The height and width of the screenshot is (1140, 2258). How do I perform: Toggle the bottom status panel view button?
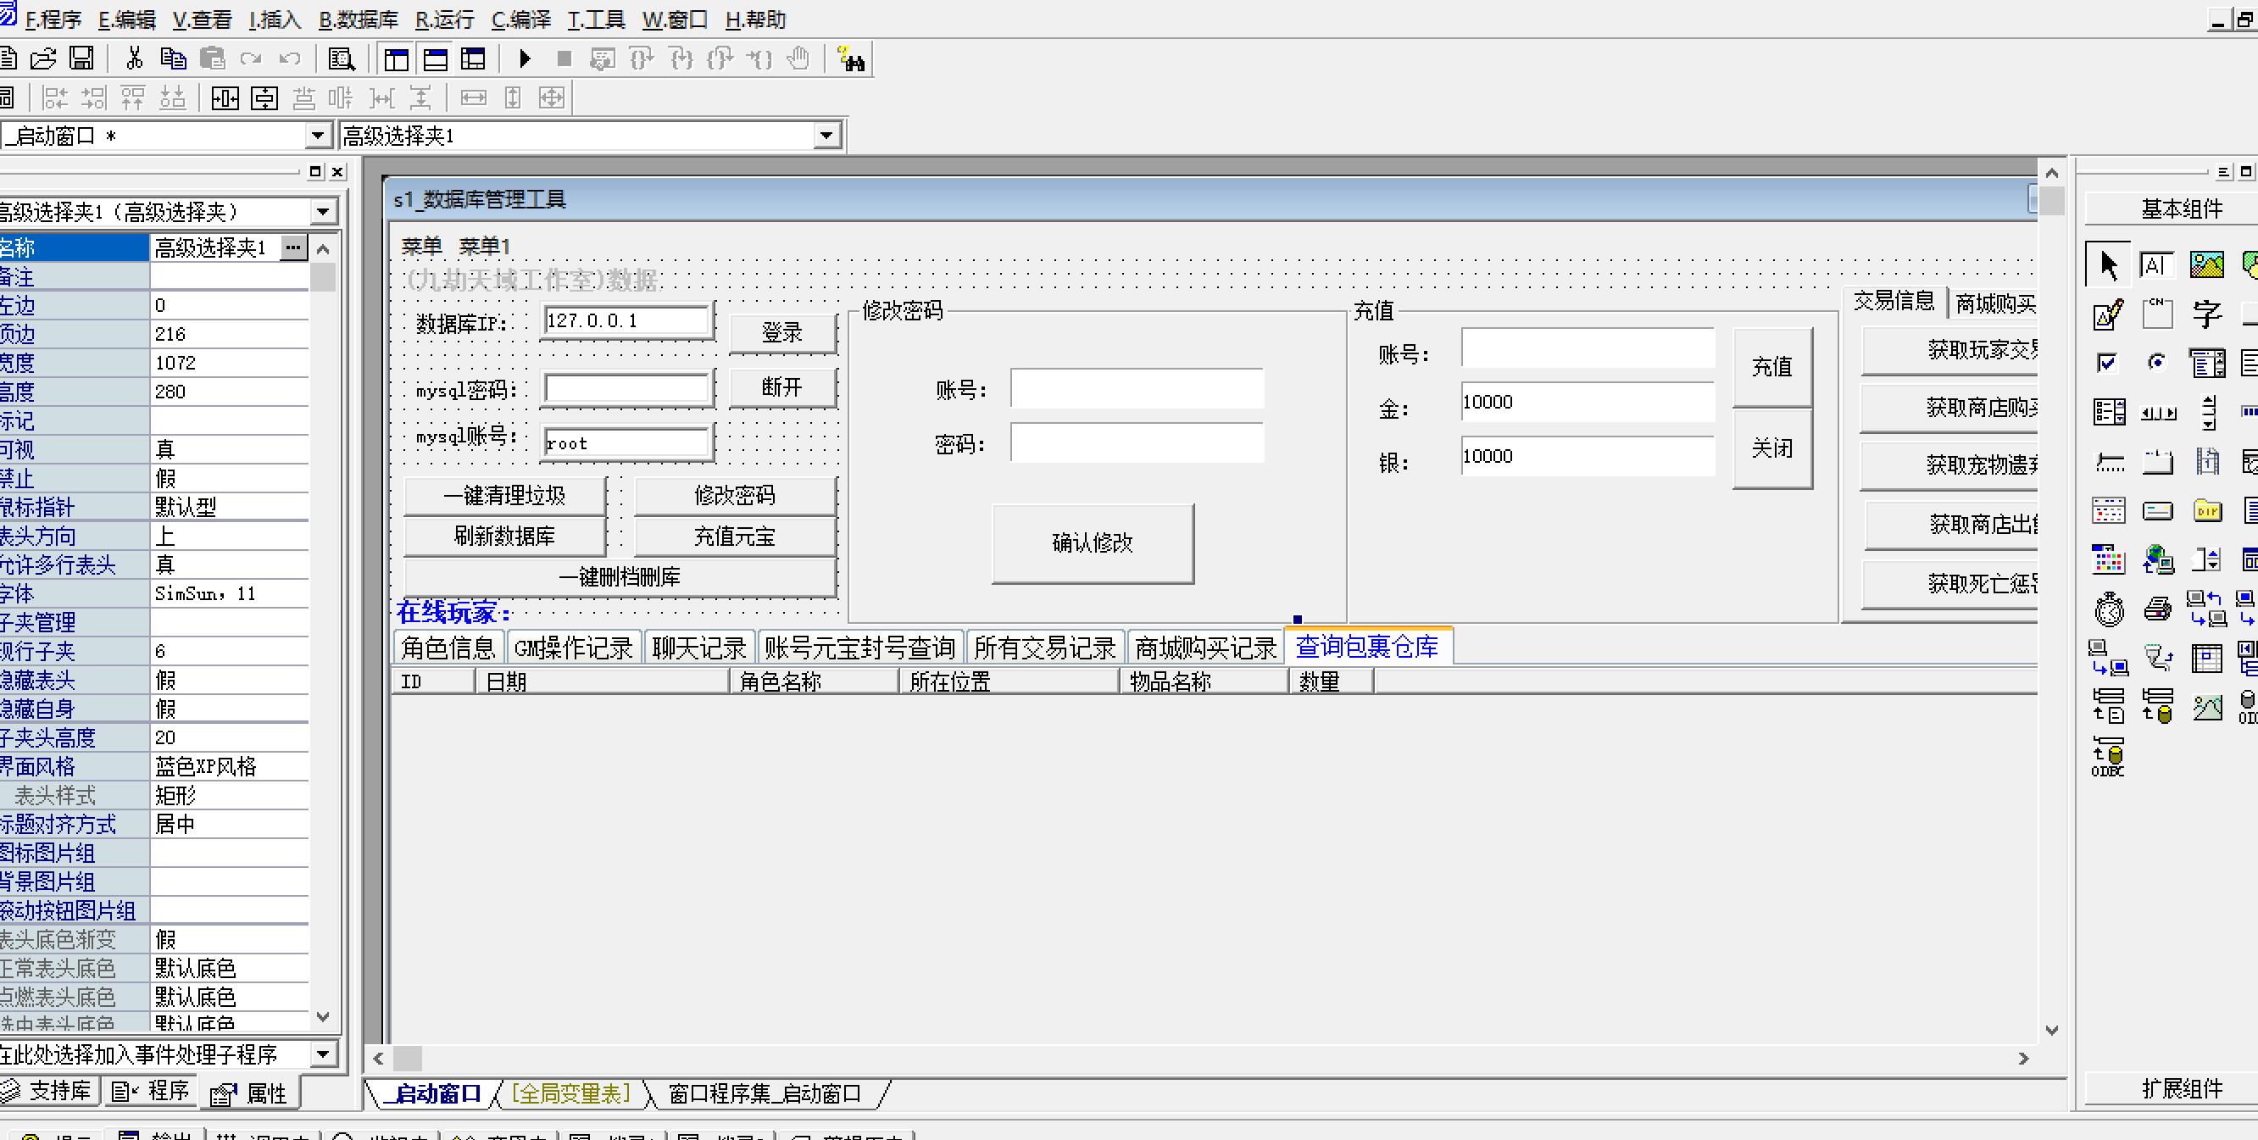pos(435,58)
